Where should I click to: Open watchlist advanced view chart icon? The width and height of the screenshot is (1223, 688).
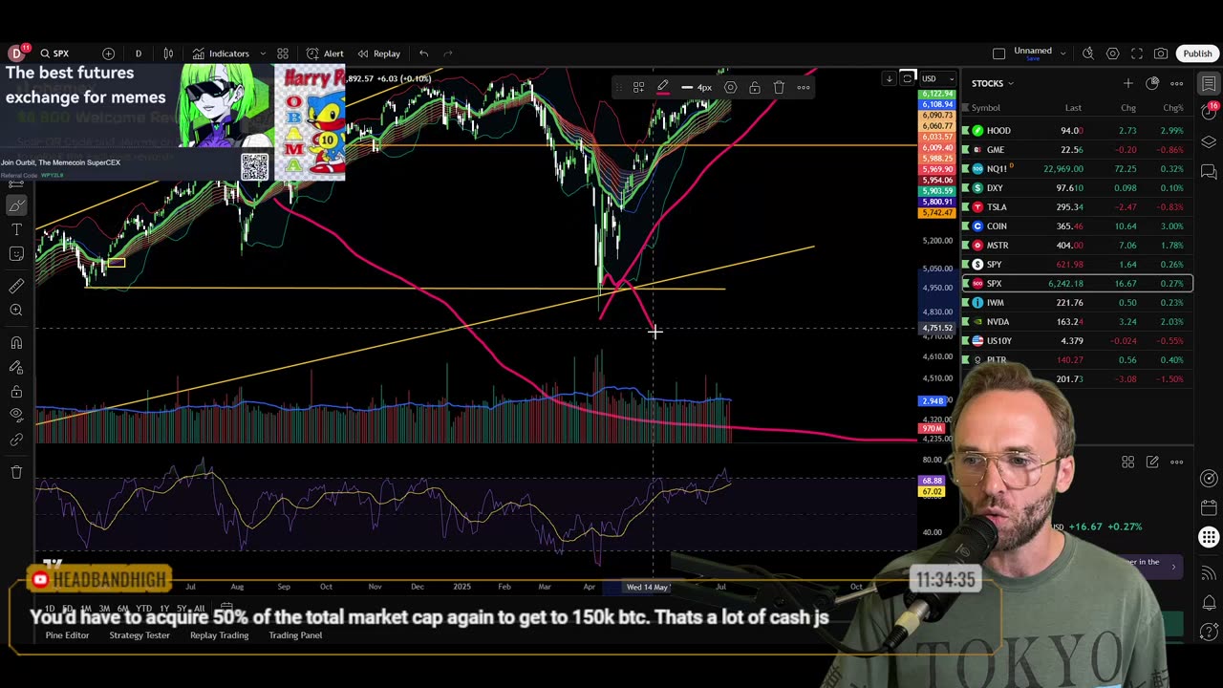[x=1152, y=84]
